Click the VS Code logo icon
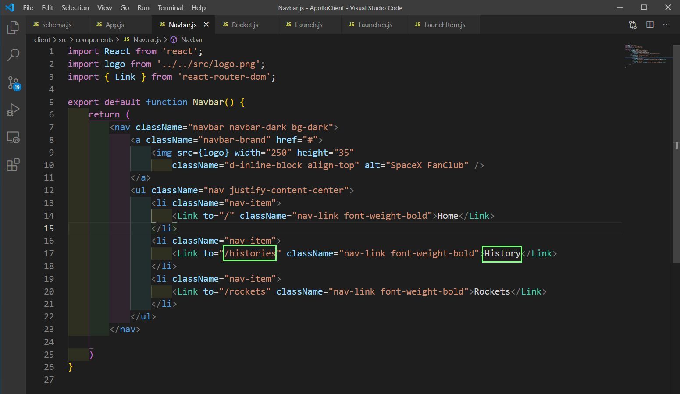Image resolution: width=680 pixels, height=394 pixels. pos(10,7)
